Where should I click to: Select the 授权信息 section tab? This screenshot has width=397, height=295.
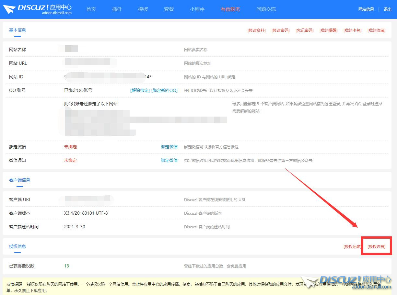(18, 246)
